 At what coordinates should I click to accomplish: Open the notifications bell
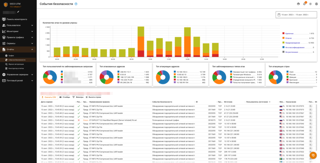click(304, 4)
